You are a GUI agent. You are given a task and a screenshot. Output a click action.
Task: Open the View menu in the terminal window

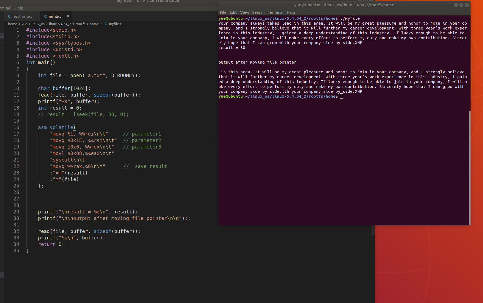click(244, 12)
